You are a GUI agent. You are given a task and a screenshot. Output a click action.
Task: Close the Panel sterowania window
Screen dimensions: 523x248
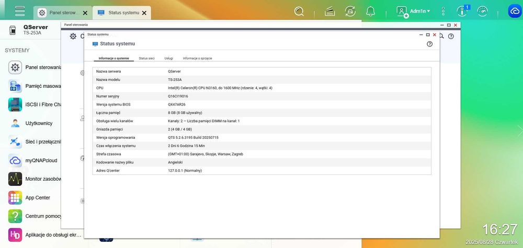point(456,25)
